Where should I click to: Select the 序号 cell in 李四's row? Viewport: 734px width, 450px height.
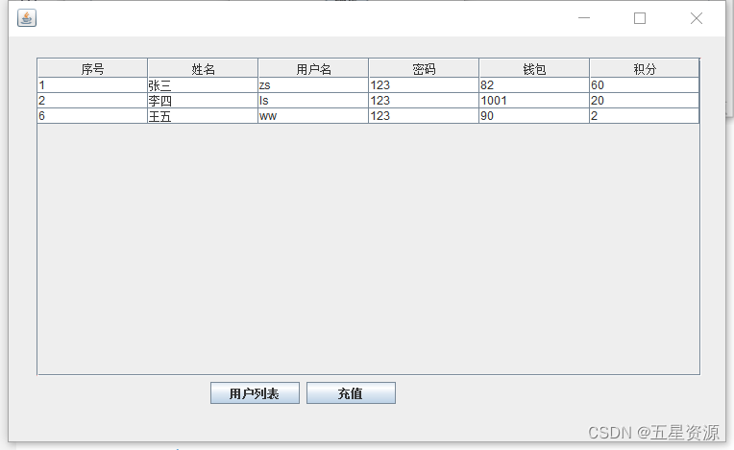[92, 101]
